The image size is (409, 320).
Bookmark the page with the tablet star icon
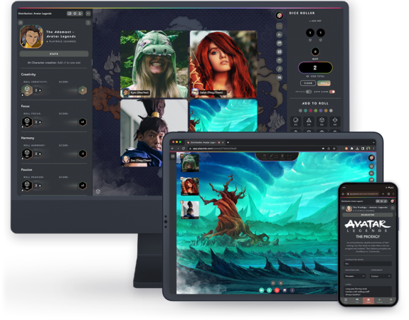coord(334,149)
